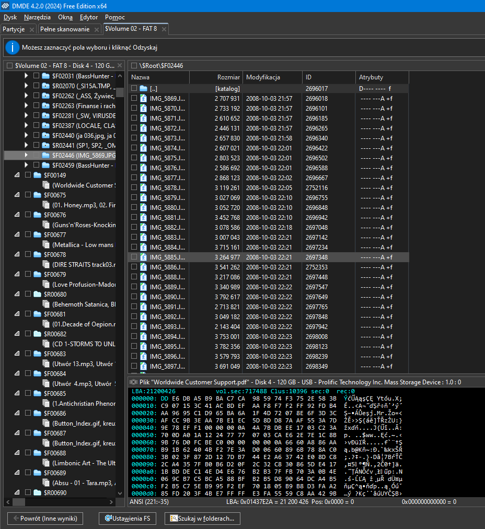The image size is (485, 529).
Task: Click the folder icon of $F02263 Finanse
Action: [x=45, y=105]
